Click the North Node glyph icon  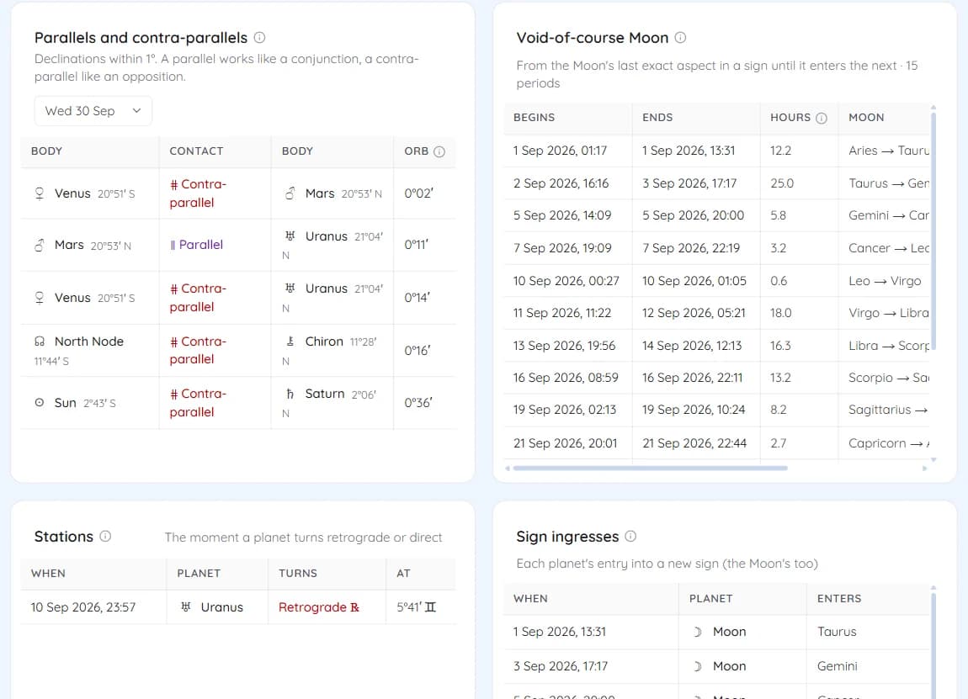click(x=40, y=342)
